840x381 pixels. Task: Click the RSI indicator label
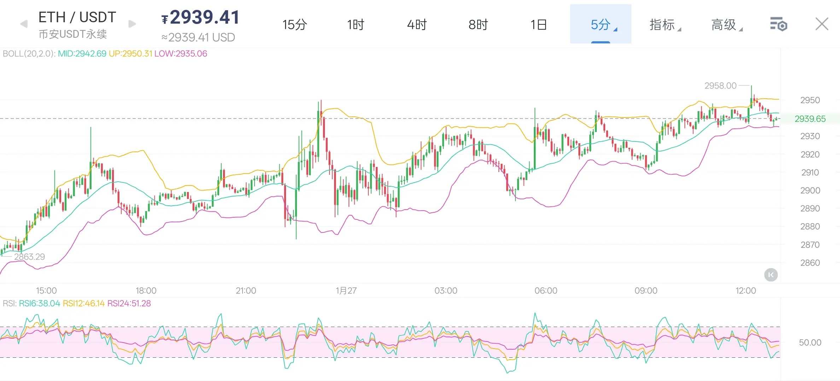pyautogui.click(x=9, y=303)
